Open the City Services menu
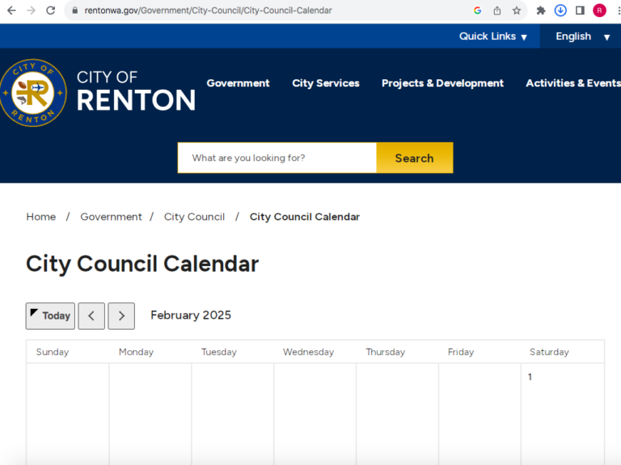This screenshot has width=621, height=465. tap(326, 83)
